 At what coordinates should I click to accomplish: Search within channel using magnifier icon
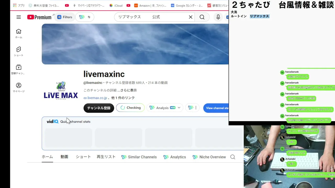click(x=233, y=157)
